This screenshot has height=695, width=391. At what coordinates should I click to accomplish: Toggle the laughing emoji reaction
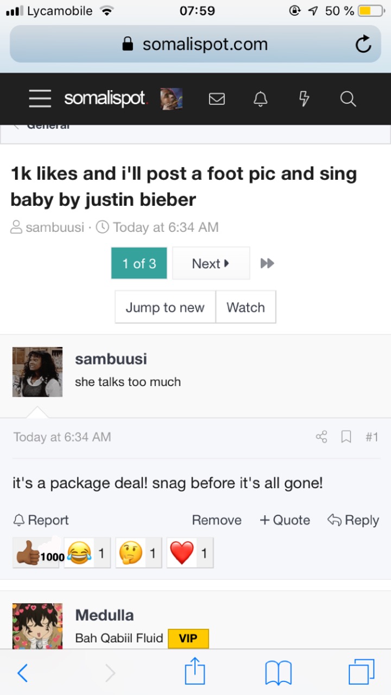point(87,553)
